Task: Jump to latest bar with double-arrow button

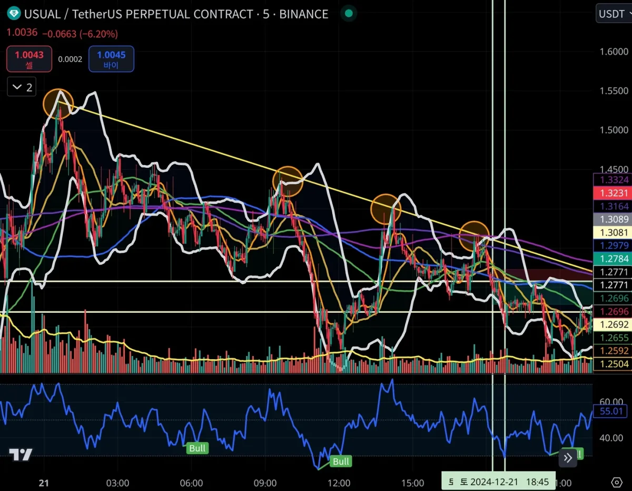Action: pos(568,457)
